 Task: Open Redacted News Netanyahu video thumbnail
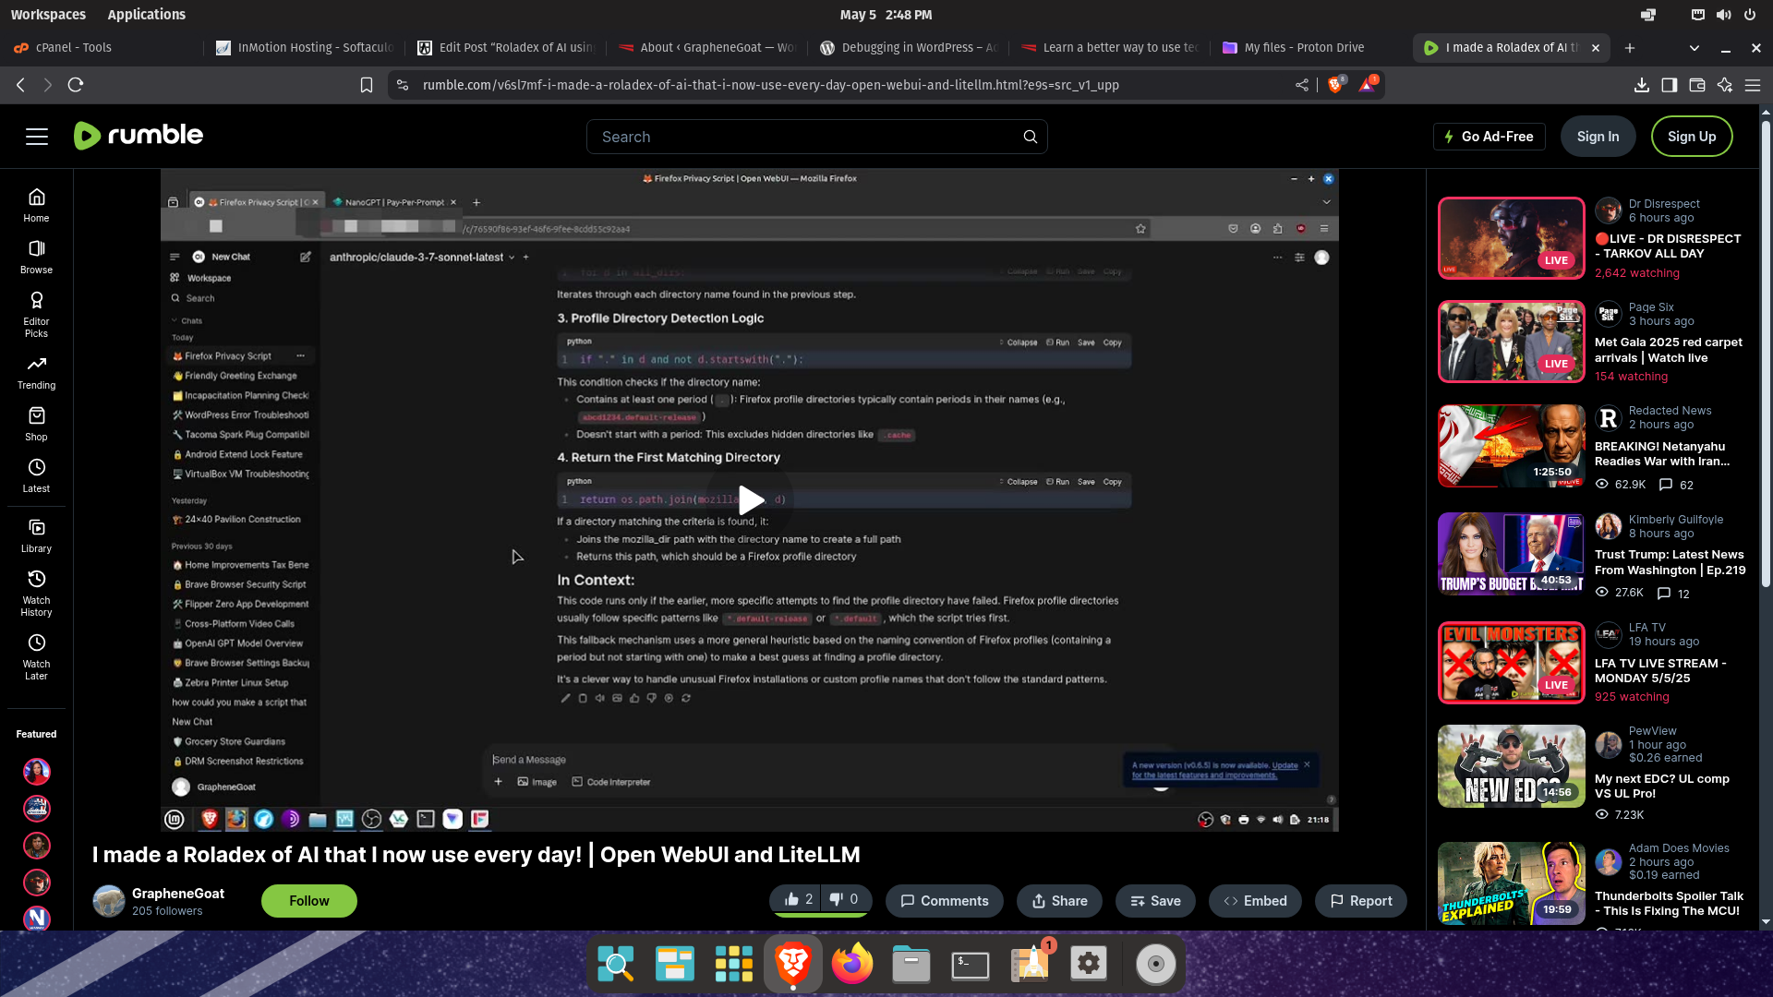[x=1512, y=446]
